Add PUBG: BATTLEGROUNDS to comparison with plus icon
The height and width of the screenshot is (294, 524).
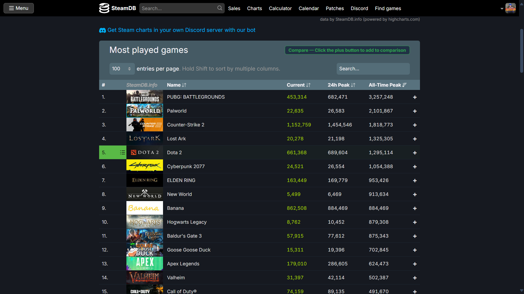pos(415,97)
